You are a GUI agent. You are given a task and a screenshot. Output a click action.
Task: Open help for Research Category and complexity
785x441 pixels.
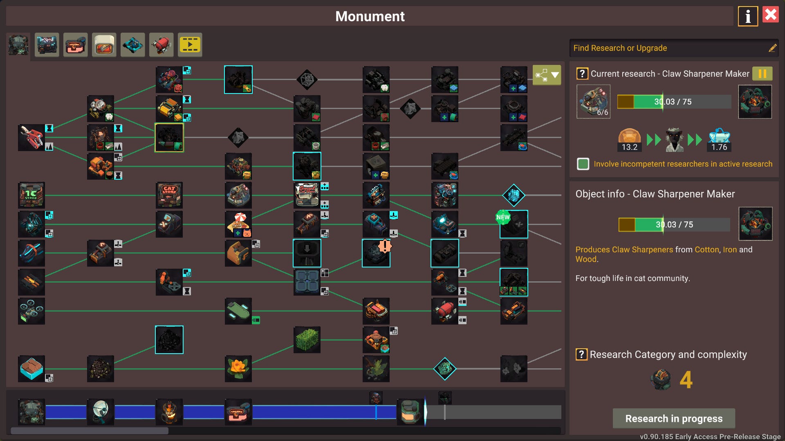(x=581, y=354)
